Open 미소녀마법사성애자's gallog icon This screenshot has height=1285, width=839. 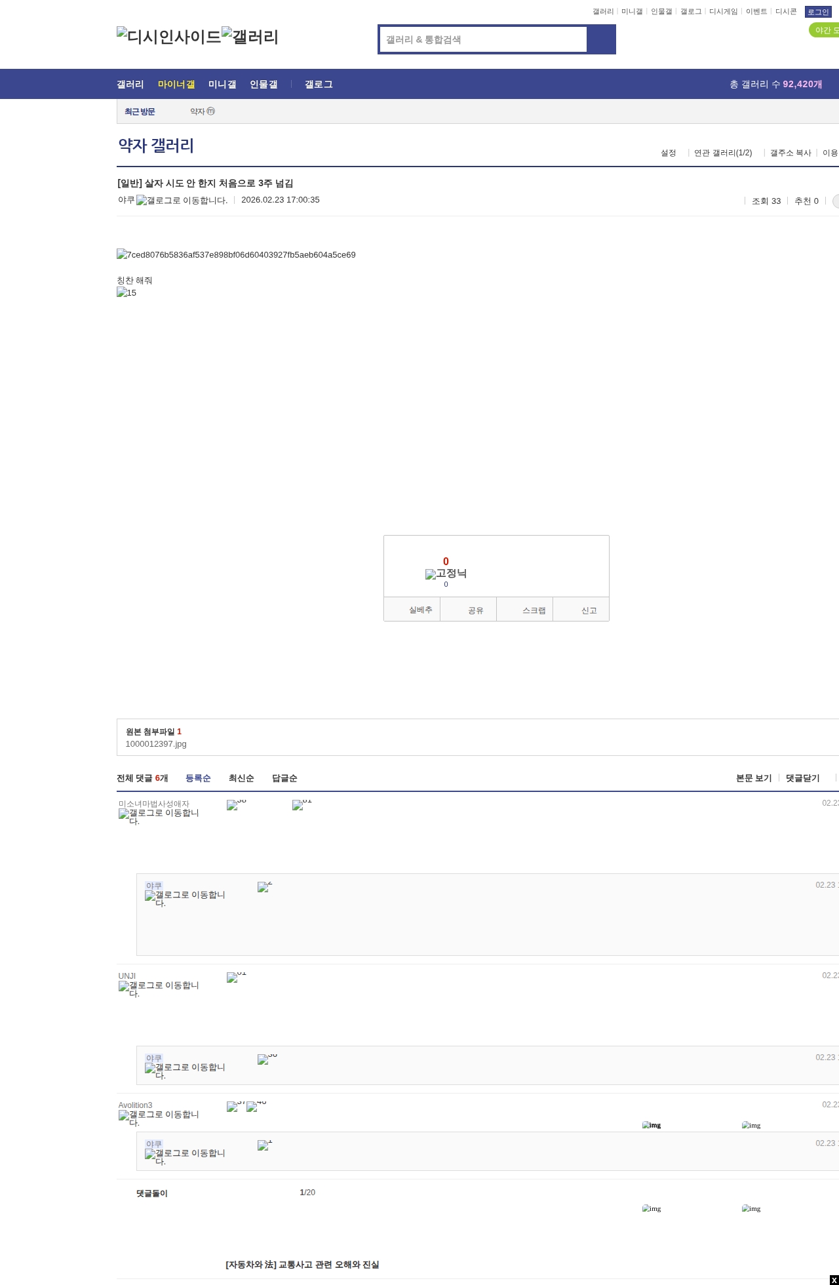tap(159, 817)
